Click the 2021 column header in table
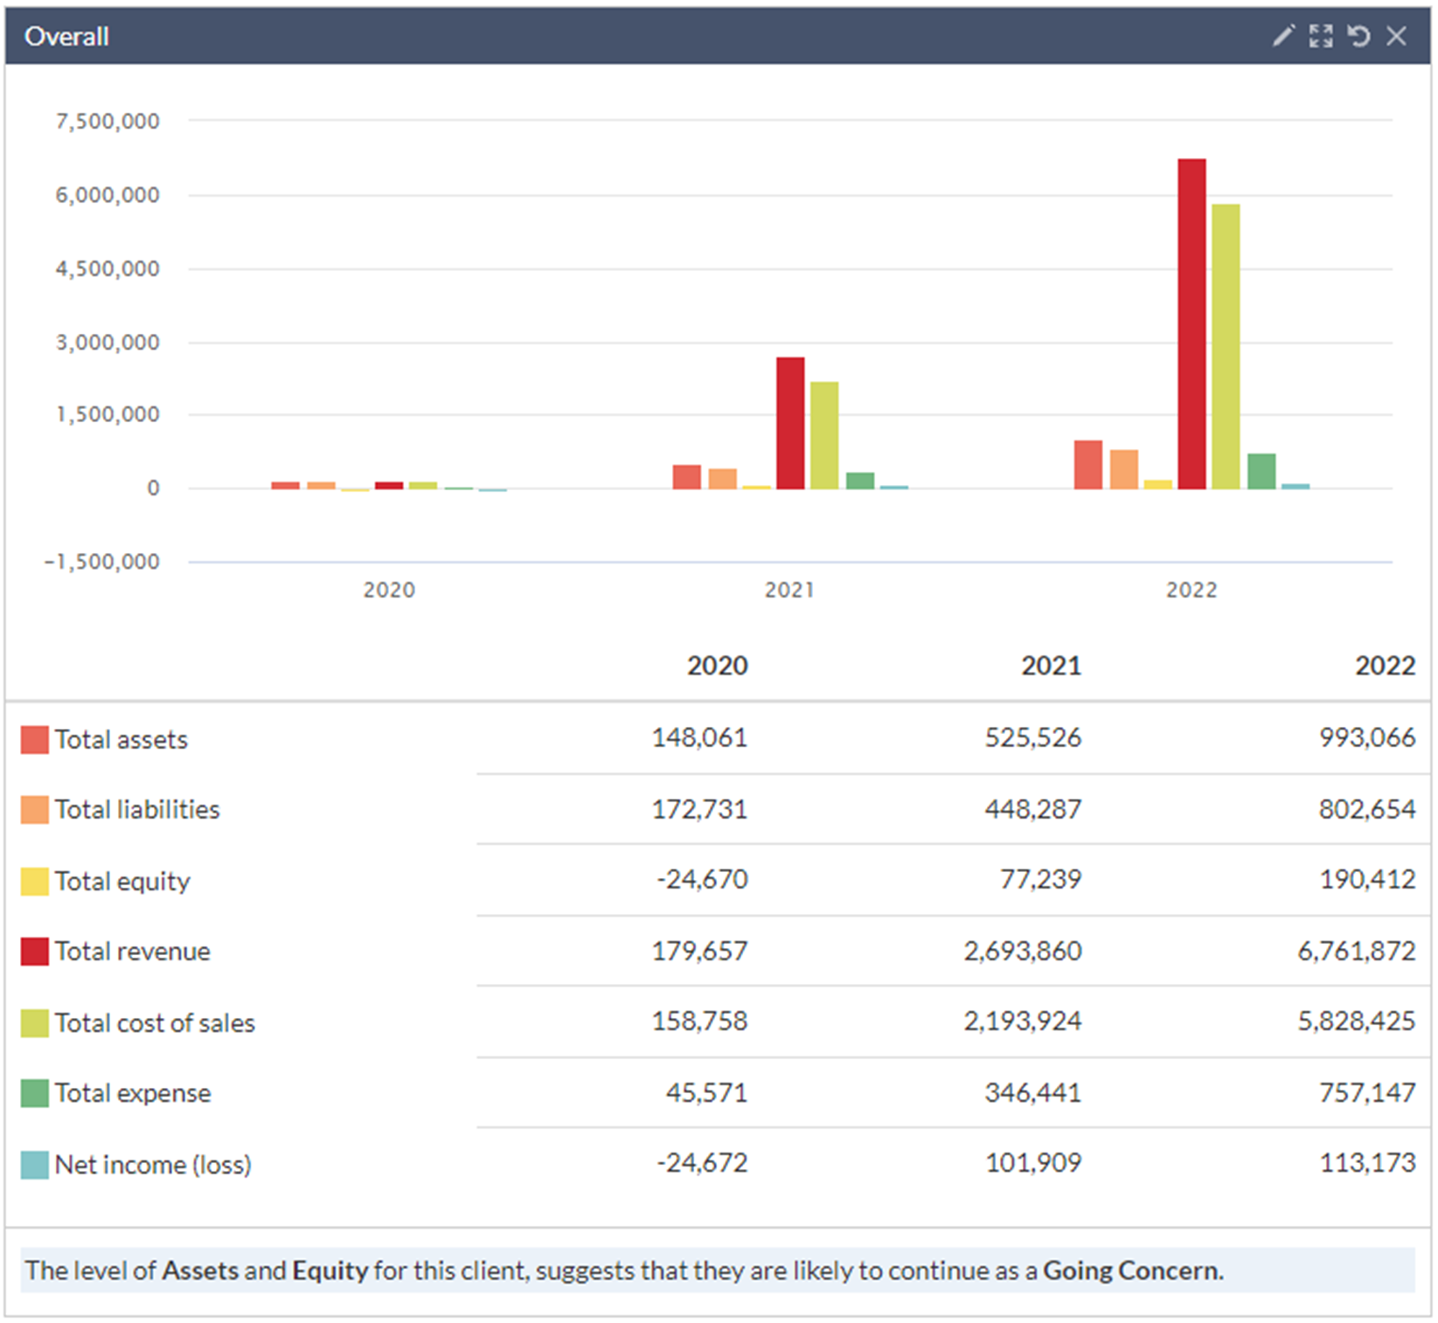This screenshot has width=1438, height=1323. click(x=1051, y=666)
